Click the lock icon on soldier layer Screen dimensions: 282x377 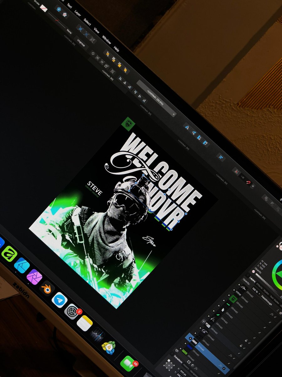241,346
